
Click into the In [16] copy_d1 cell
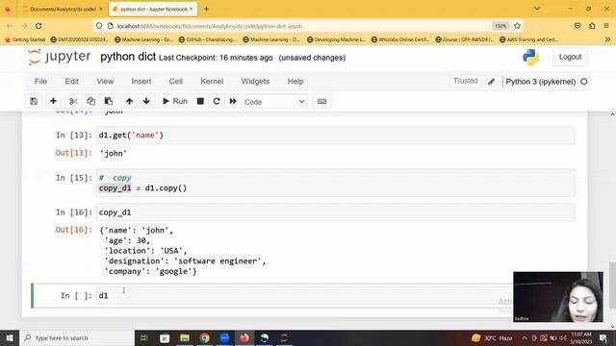pyautogui.click(x=335, y=212)
